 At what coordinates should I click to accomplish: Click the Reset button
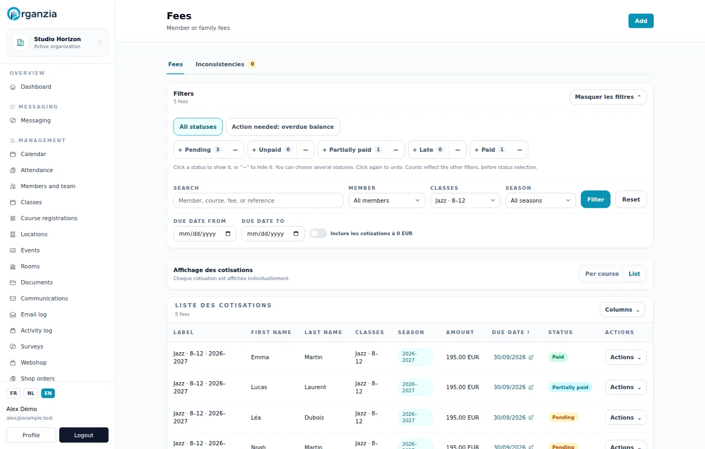tap(631, 199)
